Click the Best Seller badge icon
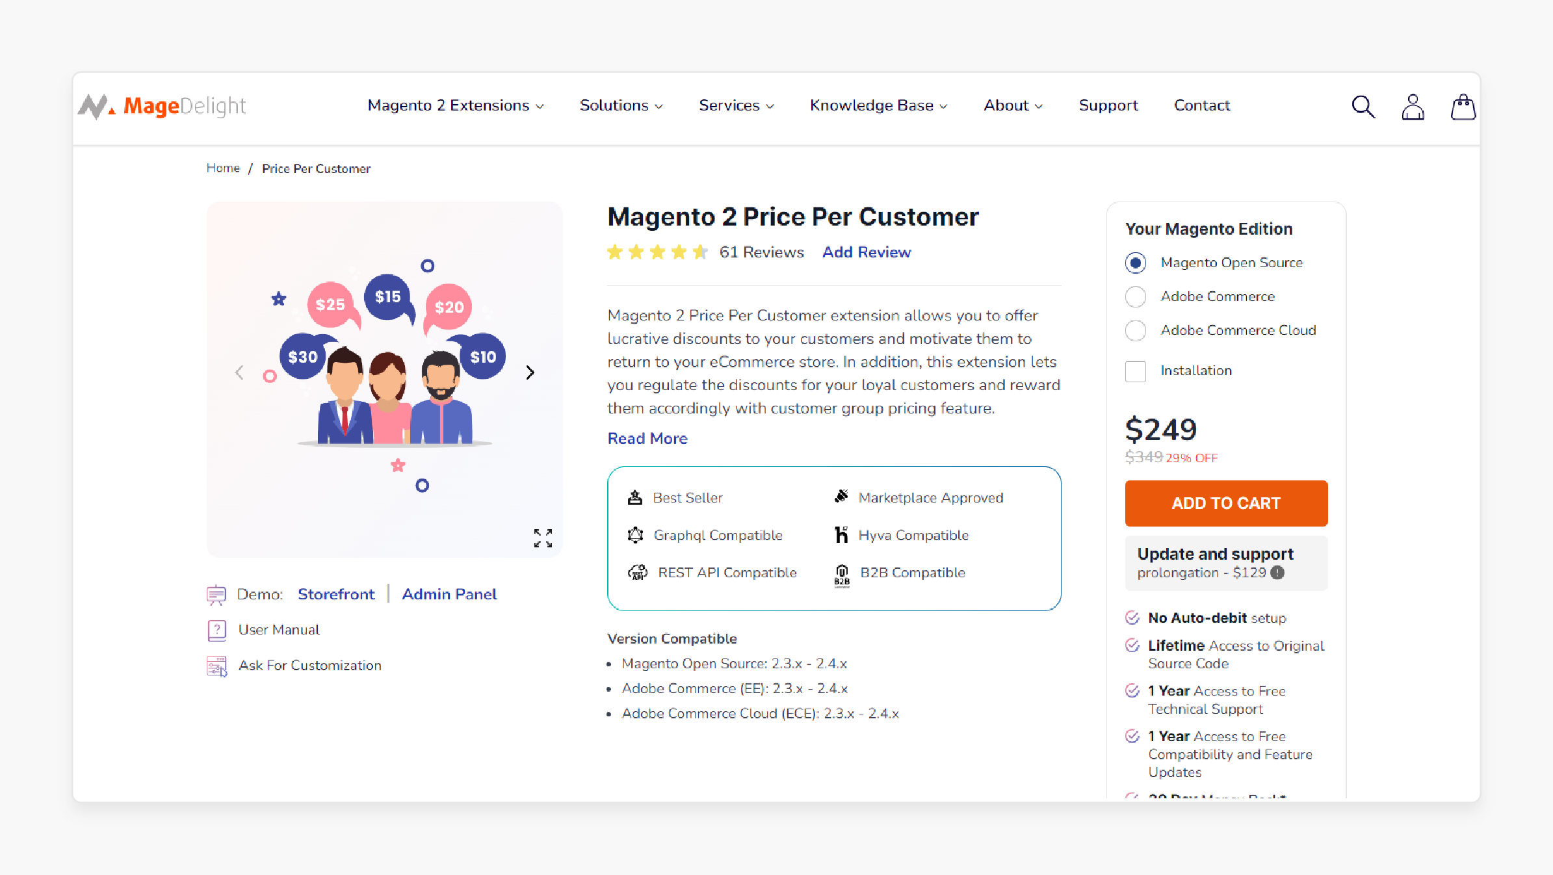Viewport: 1553px width, 875px height. (x=635, y=498)
